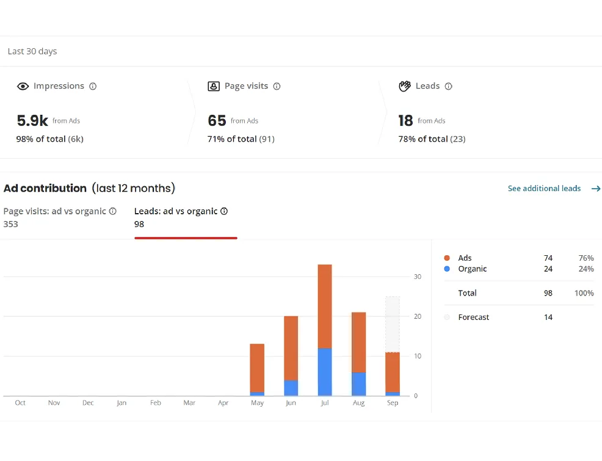The height and width of the screenshot is (461, 602).
Task: Select the Leads: ad vs organic tab
Action: point(176,211)
